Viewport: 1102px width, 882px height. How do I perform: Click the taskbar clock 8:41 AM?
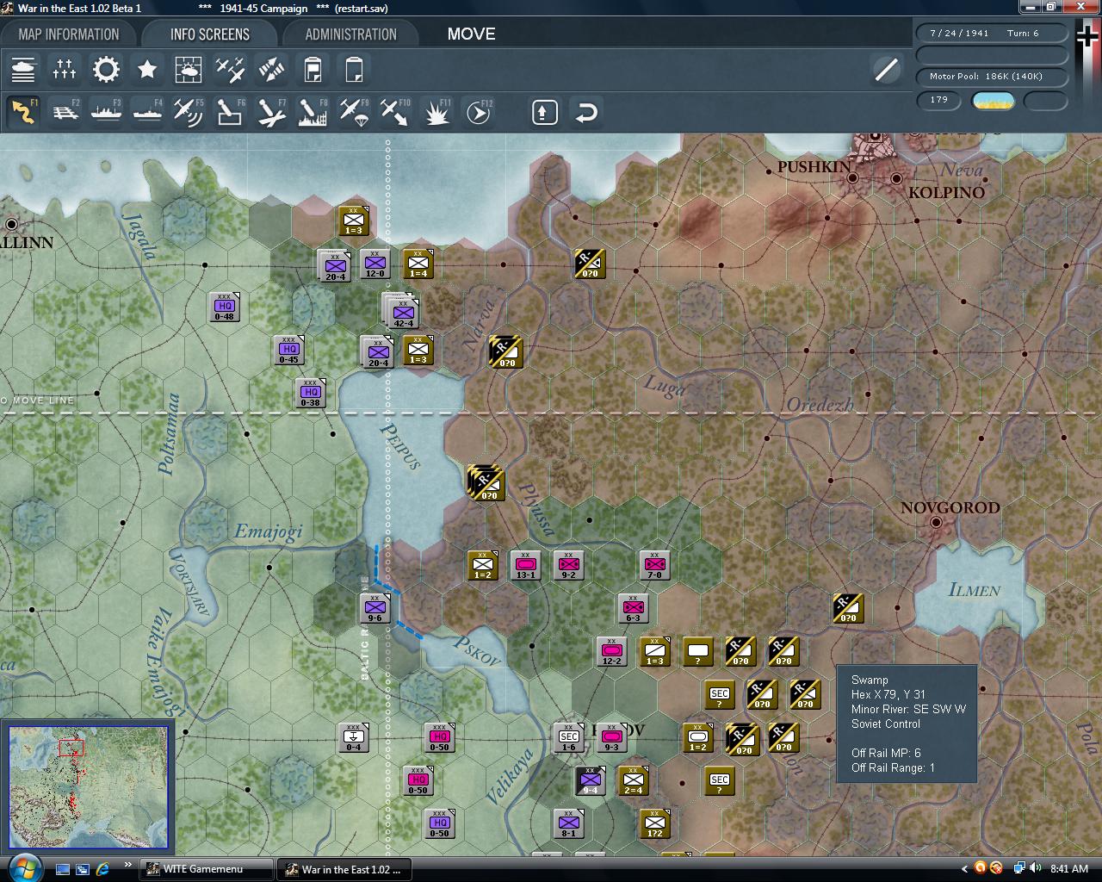[1069, 869]
